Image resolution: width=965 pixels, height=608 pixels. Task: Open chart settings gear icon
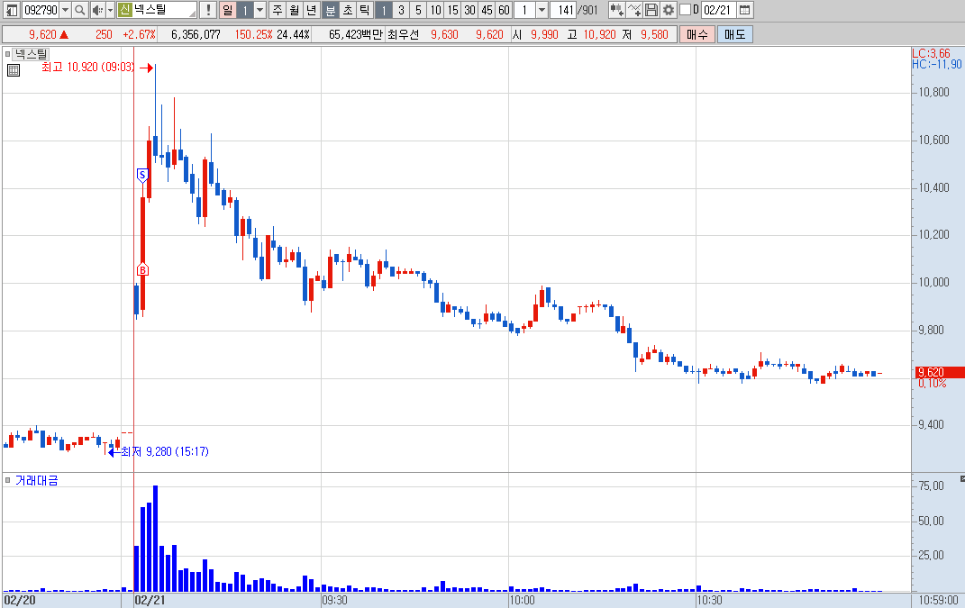tap(669, 10)
